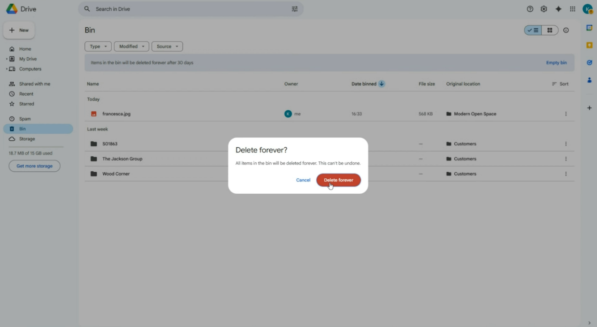Image resolution: width=597 pixels, height=327 pixels.
Task: Open Google Calendar side panel icon
Action: pos(589,28)
